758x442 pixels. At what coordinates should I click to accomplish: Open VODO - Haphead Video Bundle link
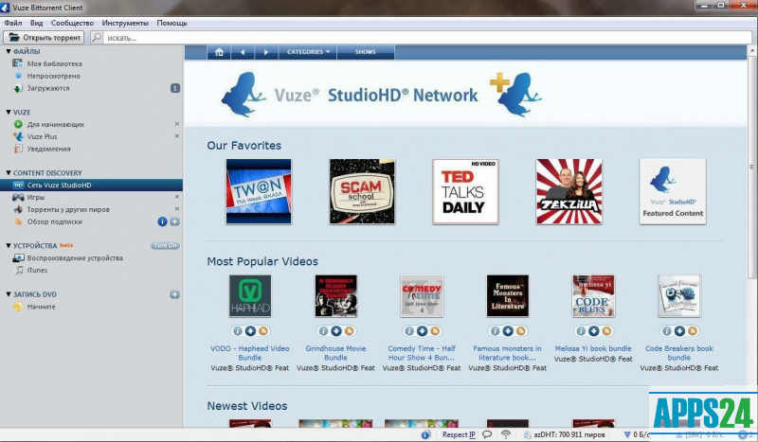coord(249,353)
